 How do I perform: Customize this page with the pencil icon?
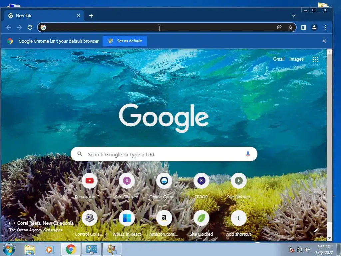click(x=316, y=231)
